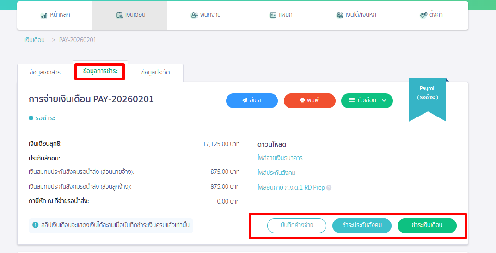Image resolution: width=496 pixels, height=253 pixels.
Task: Click the info icon in the payslip notice
Action: 36,225
